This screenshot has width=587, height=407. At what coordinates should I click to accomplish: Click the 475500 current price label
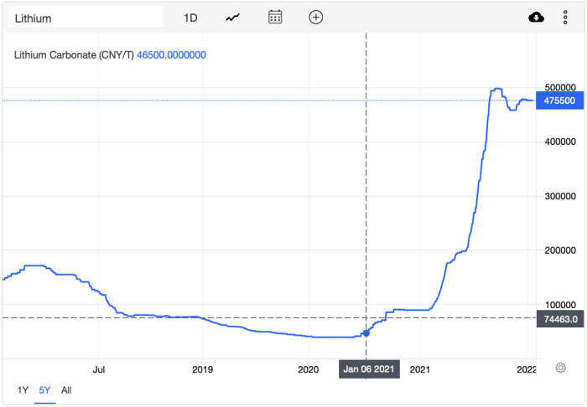pyautogui.click(x=559, y=100)
